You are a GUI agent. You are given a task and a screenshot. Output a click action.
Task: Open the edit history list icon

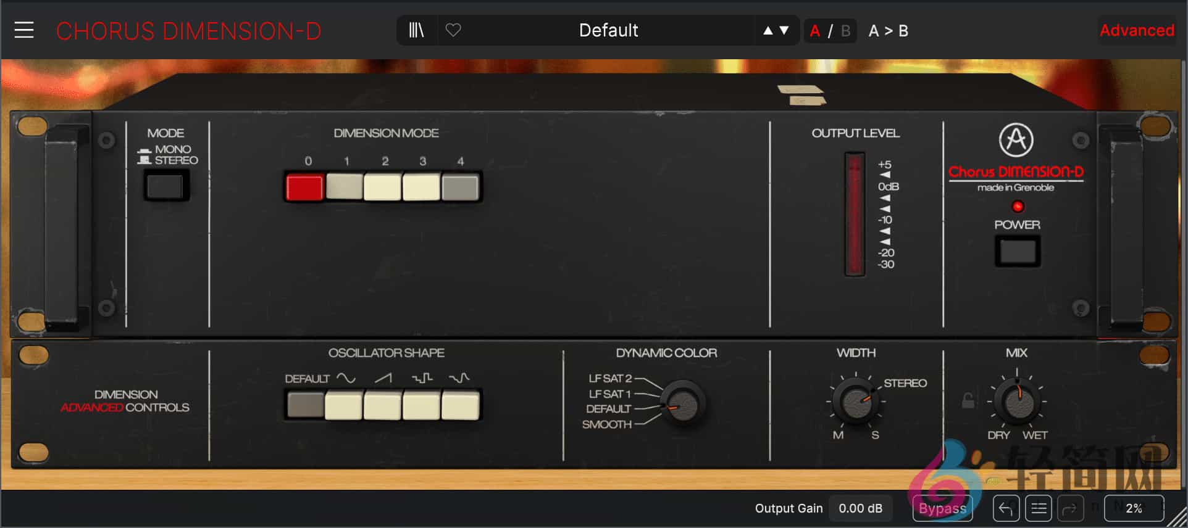[x=1039, y=508]
